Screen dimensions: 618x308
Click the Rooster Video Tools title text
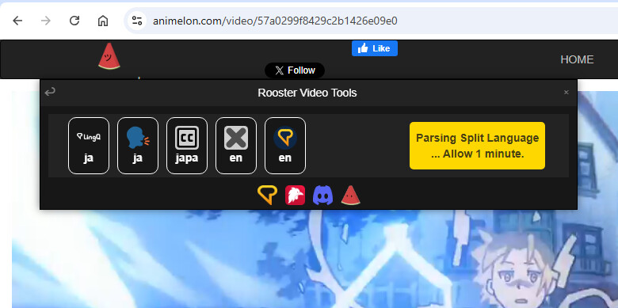pos(307,93)
